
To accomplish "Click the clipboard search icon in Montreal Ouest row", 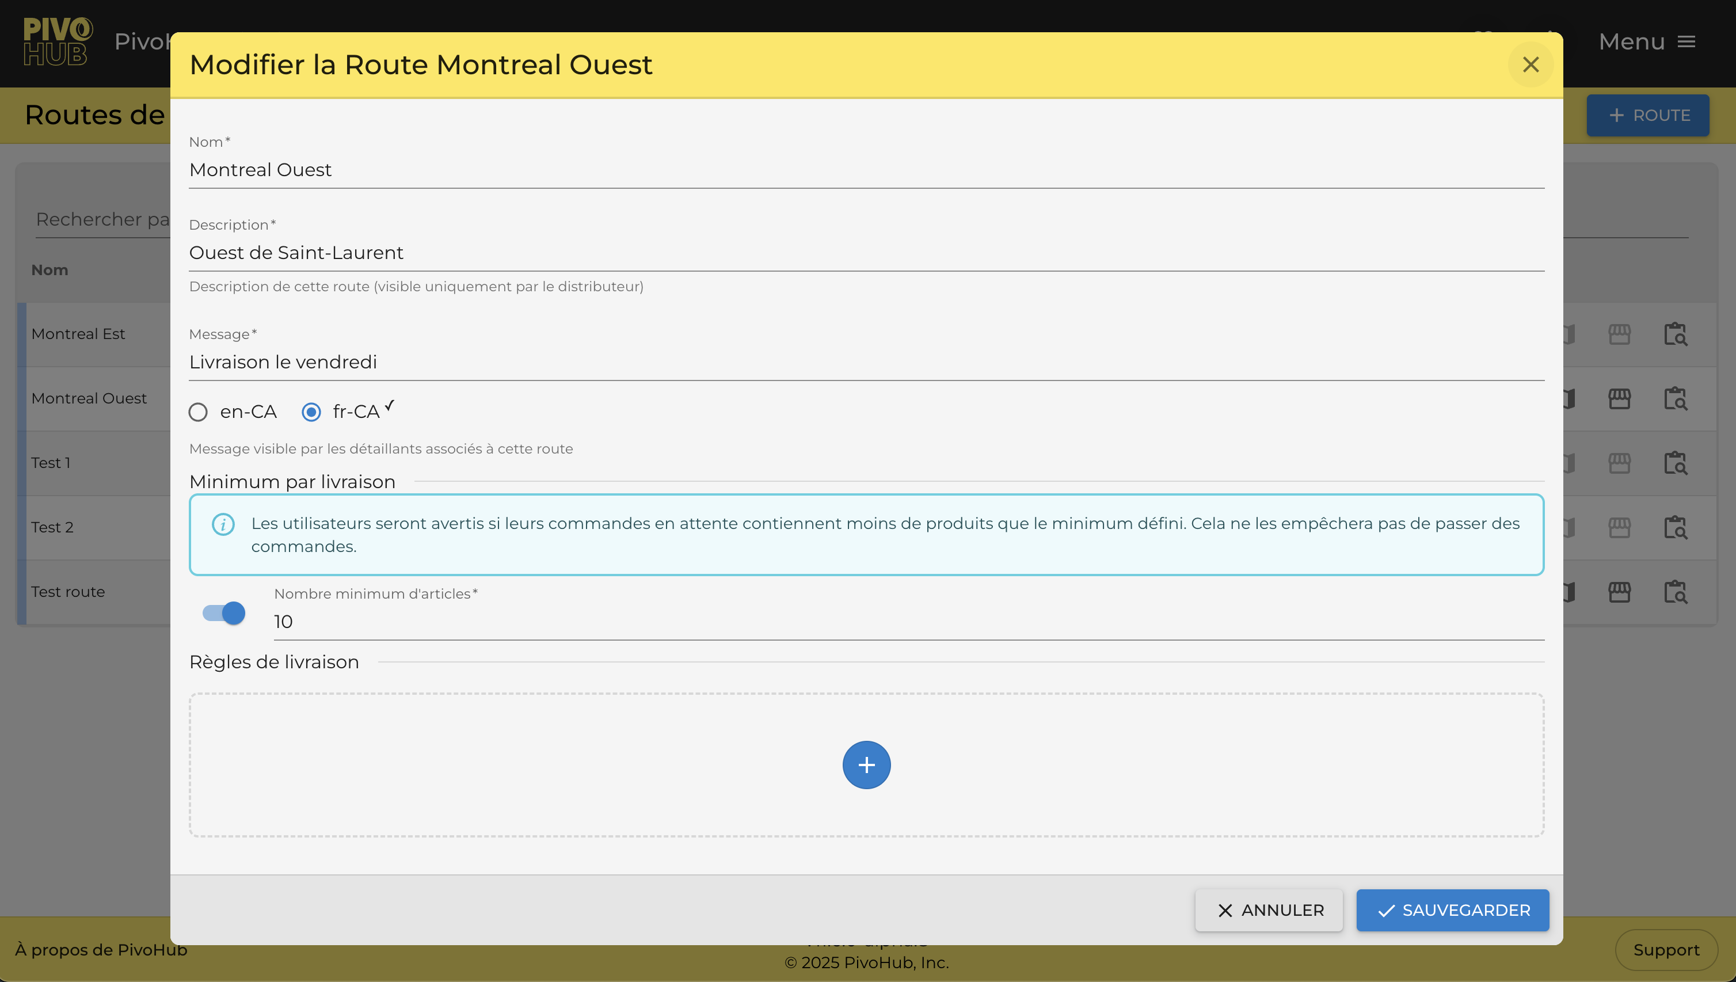I will click(x=1676, y=398).
